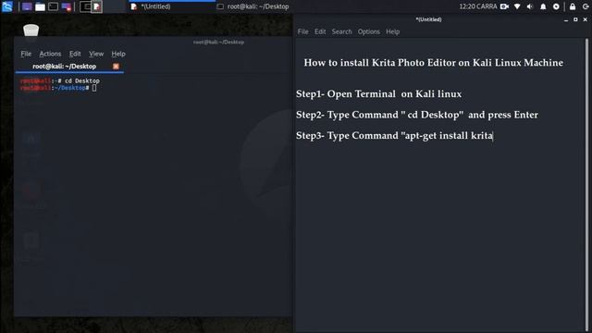
Task: Minimize the text editor window
Action: click(565, 19)
